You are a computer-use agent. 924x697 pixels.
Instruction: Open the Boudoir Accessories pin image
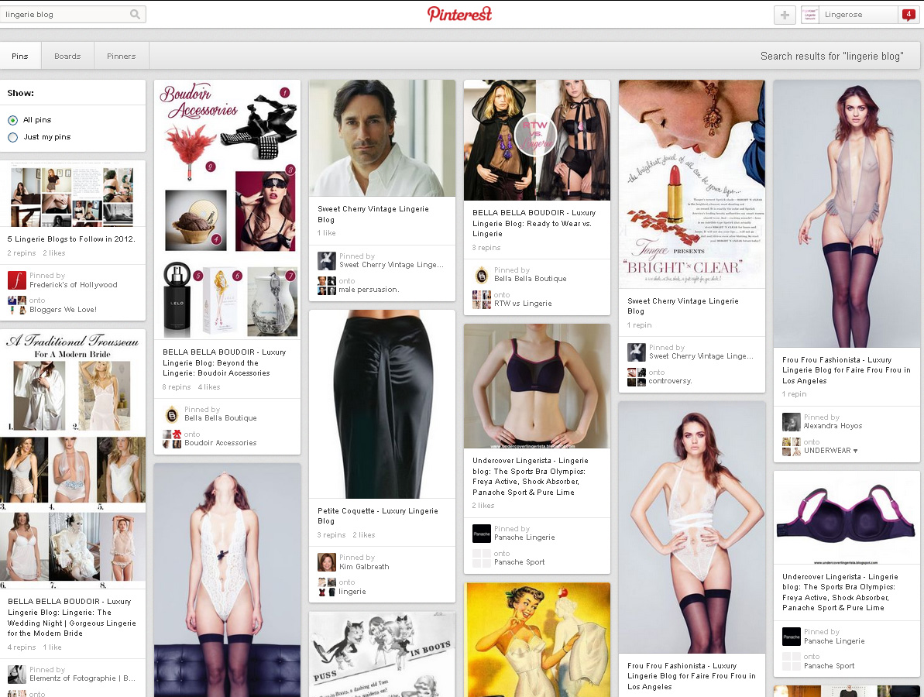pyautogui.click(x=228, y=209)
